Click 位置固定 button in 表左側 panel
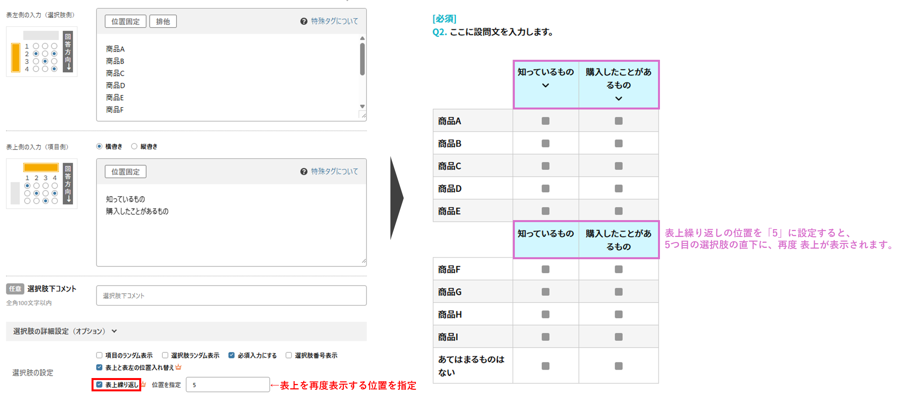Image resolution: width=906 pixels, height=398 pixels. tap(125, 22)
